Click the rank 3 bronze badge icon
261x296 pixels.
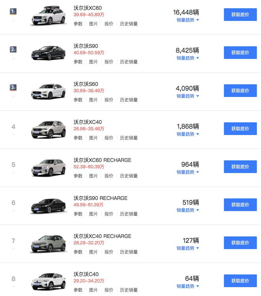click(13, 87)
